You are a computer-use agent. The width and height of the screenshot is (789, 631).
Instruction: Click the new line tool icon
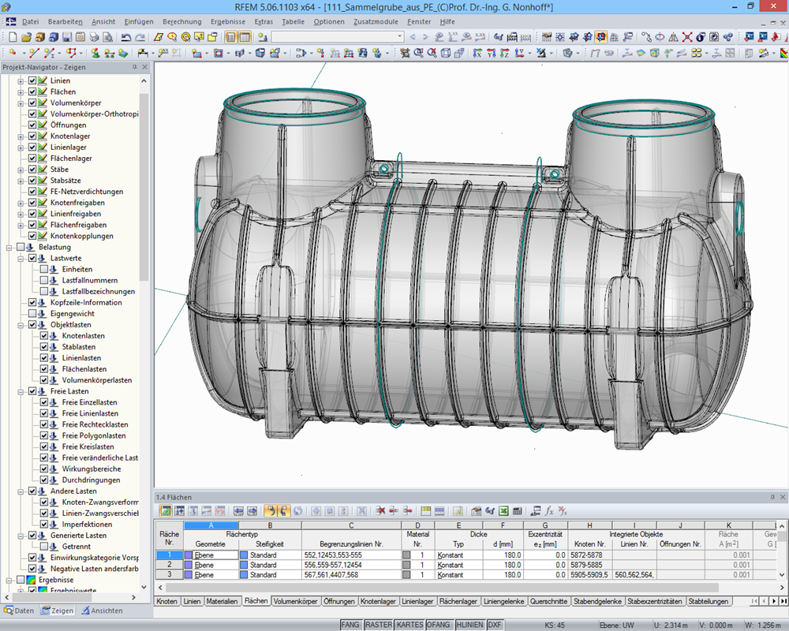click(x=34, y=52)
